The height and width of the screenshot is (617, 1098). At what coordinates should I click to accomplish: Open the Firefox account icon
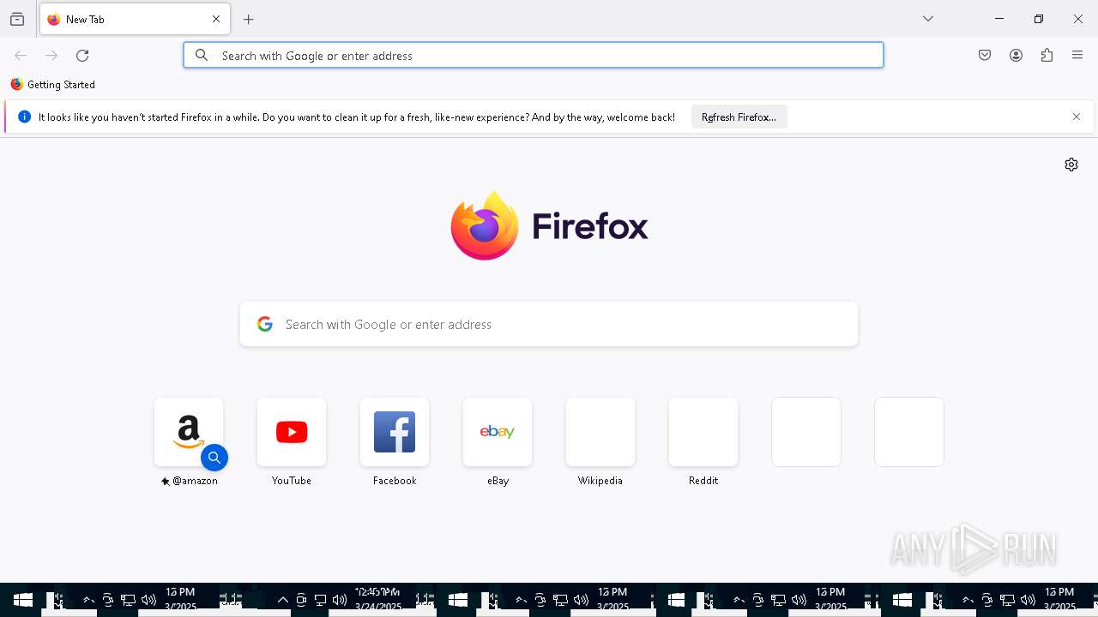point(1016,56)
